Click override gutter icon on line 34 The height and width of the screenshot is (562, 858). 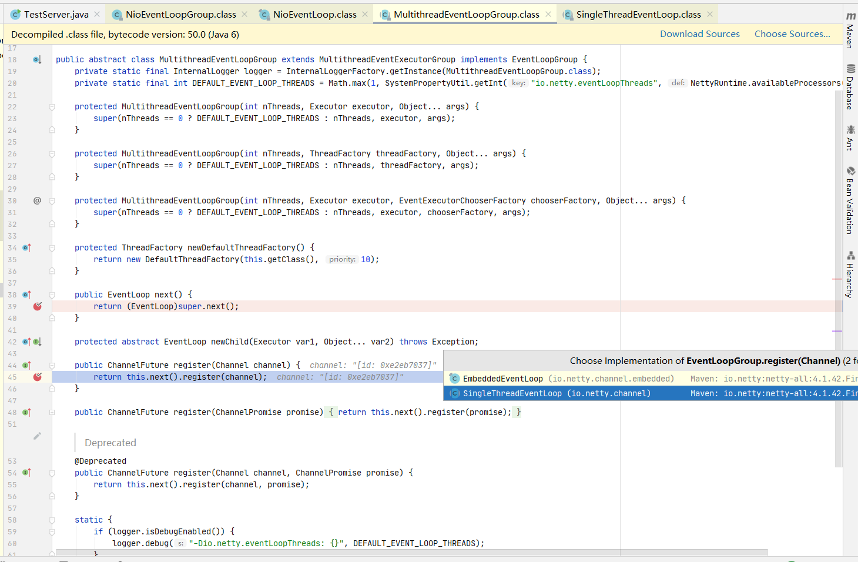point(26,247)
